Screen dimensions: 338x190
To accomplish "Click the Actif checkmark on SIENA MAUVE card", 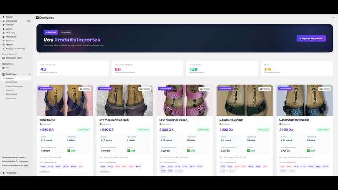I will [x=68, y=151].
